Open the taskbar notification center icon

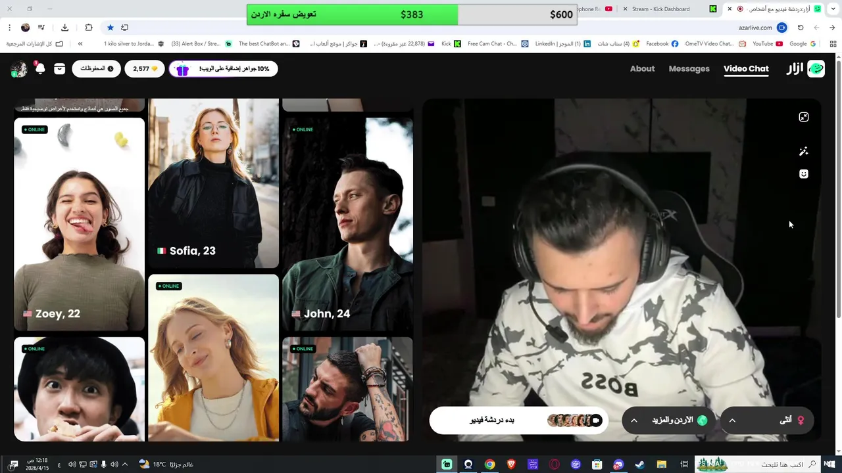click(13, 464)
